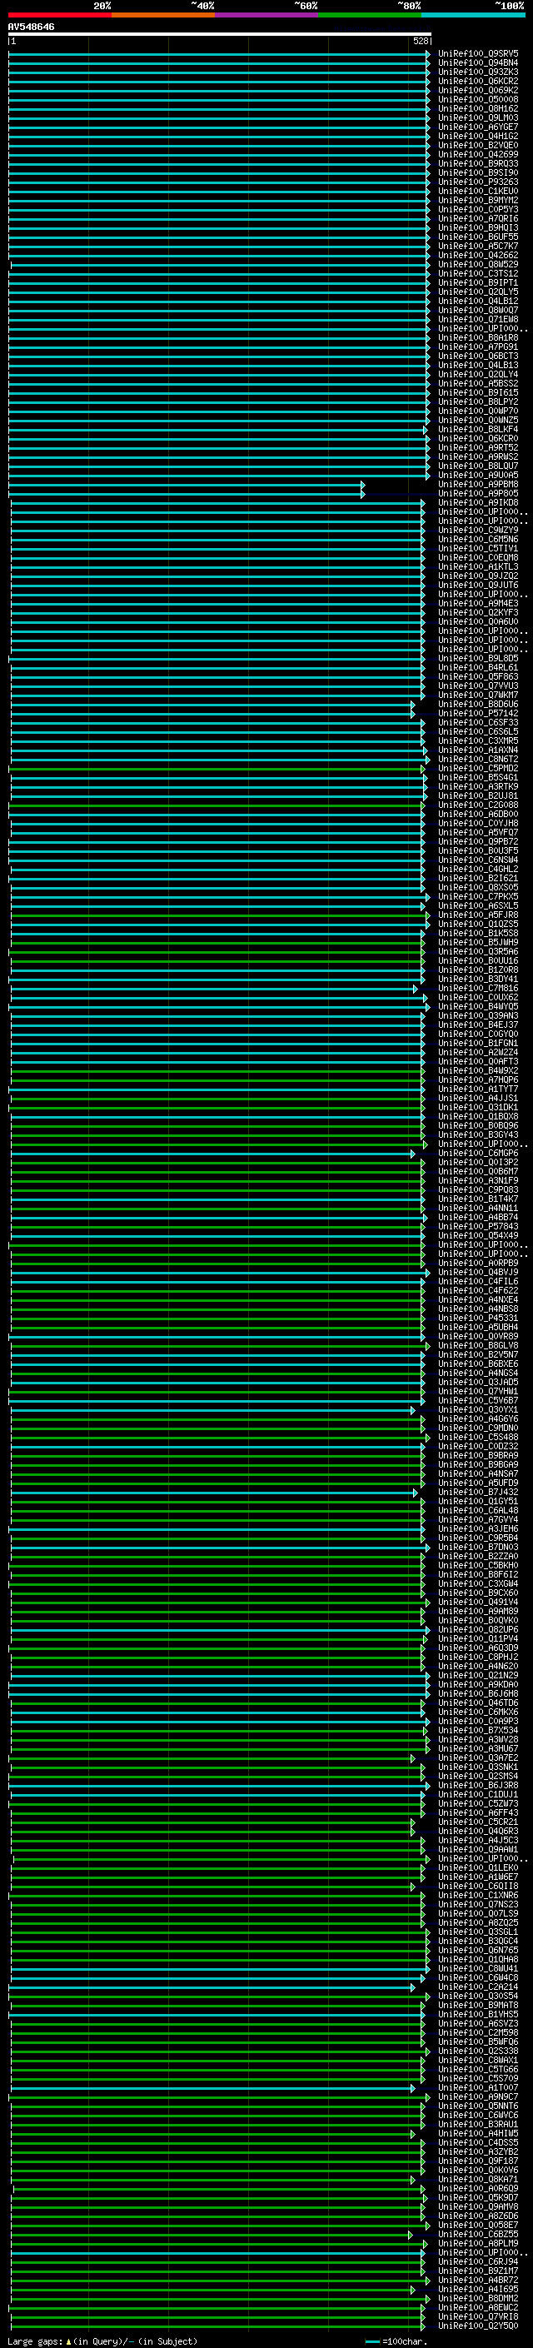Click the white query sequence ruler bar
The width and height of the screenshot is (533, 2348).
coord(219,33)
